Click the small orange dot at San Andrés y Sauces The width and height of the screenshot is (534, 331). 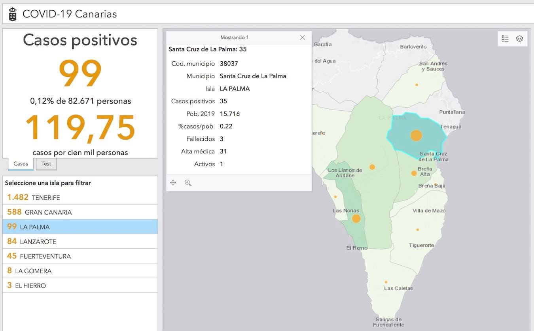click(417, 85)
